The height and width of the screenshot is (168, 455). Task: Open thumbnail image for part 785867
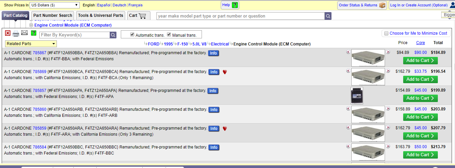tap(368, 58)
